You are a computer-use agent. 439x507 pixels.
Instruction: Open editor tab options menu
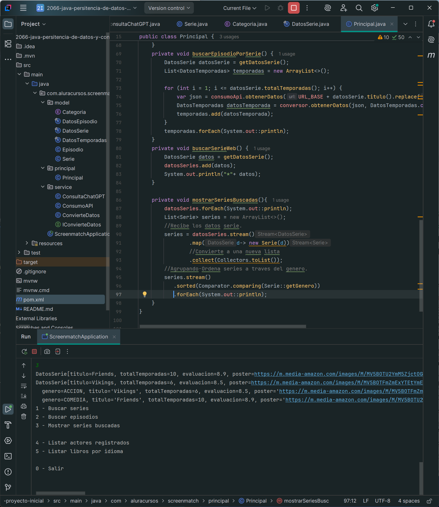point(416,24)
